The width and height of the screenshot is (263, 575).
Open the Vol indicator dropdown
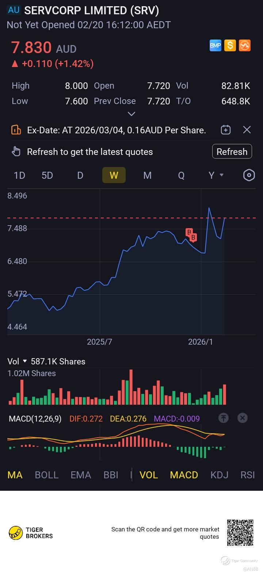tap(17, 361)
